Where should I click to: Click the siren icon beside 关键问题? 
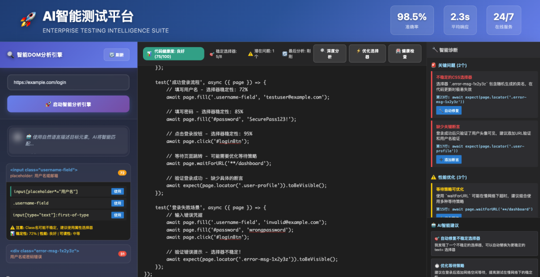tap(433, 65)
